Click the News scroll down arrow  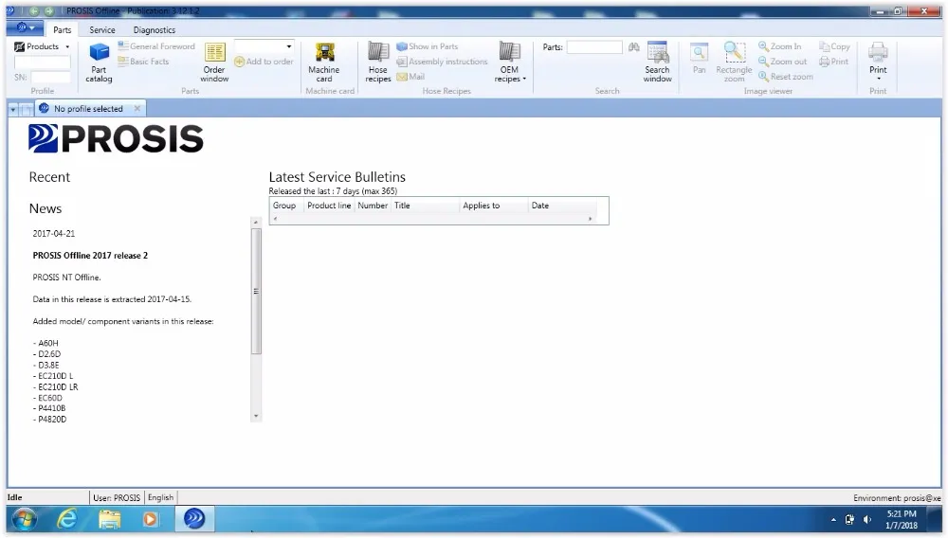(256, 416)
